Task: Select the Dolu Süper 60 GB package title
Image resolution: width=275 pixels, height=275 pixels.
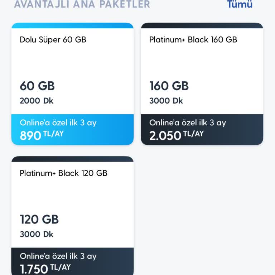Action: pos(53,39)
